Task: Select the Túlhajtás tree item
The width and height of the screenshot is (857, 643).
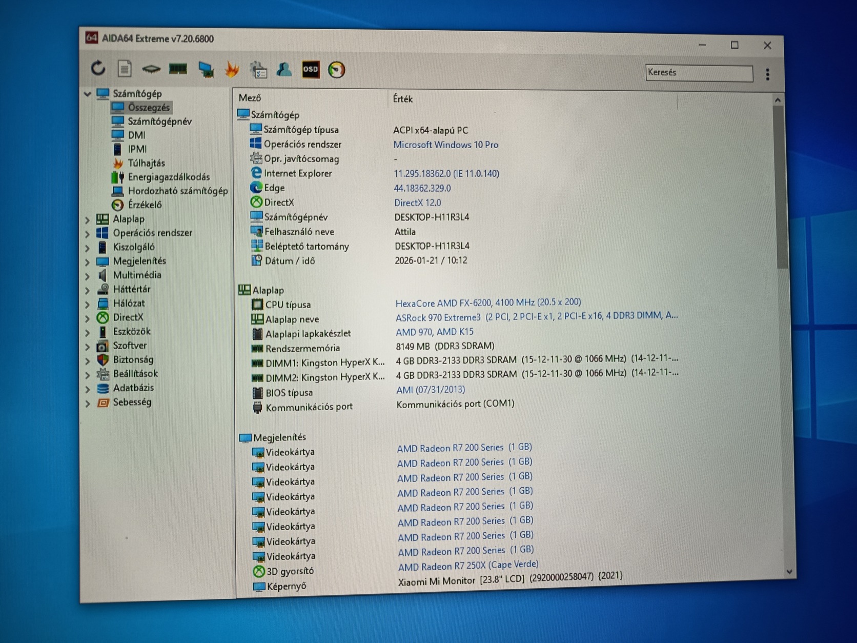Action: click(146, 163)
